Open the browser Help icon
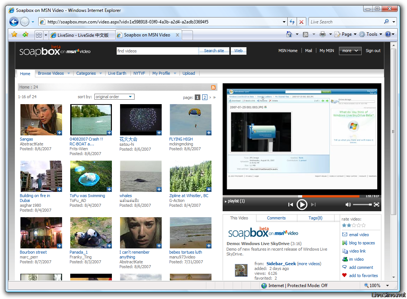Image resolution: width=407 pixels, height=299 pixels. [x=388, y=34]
